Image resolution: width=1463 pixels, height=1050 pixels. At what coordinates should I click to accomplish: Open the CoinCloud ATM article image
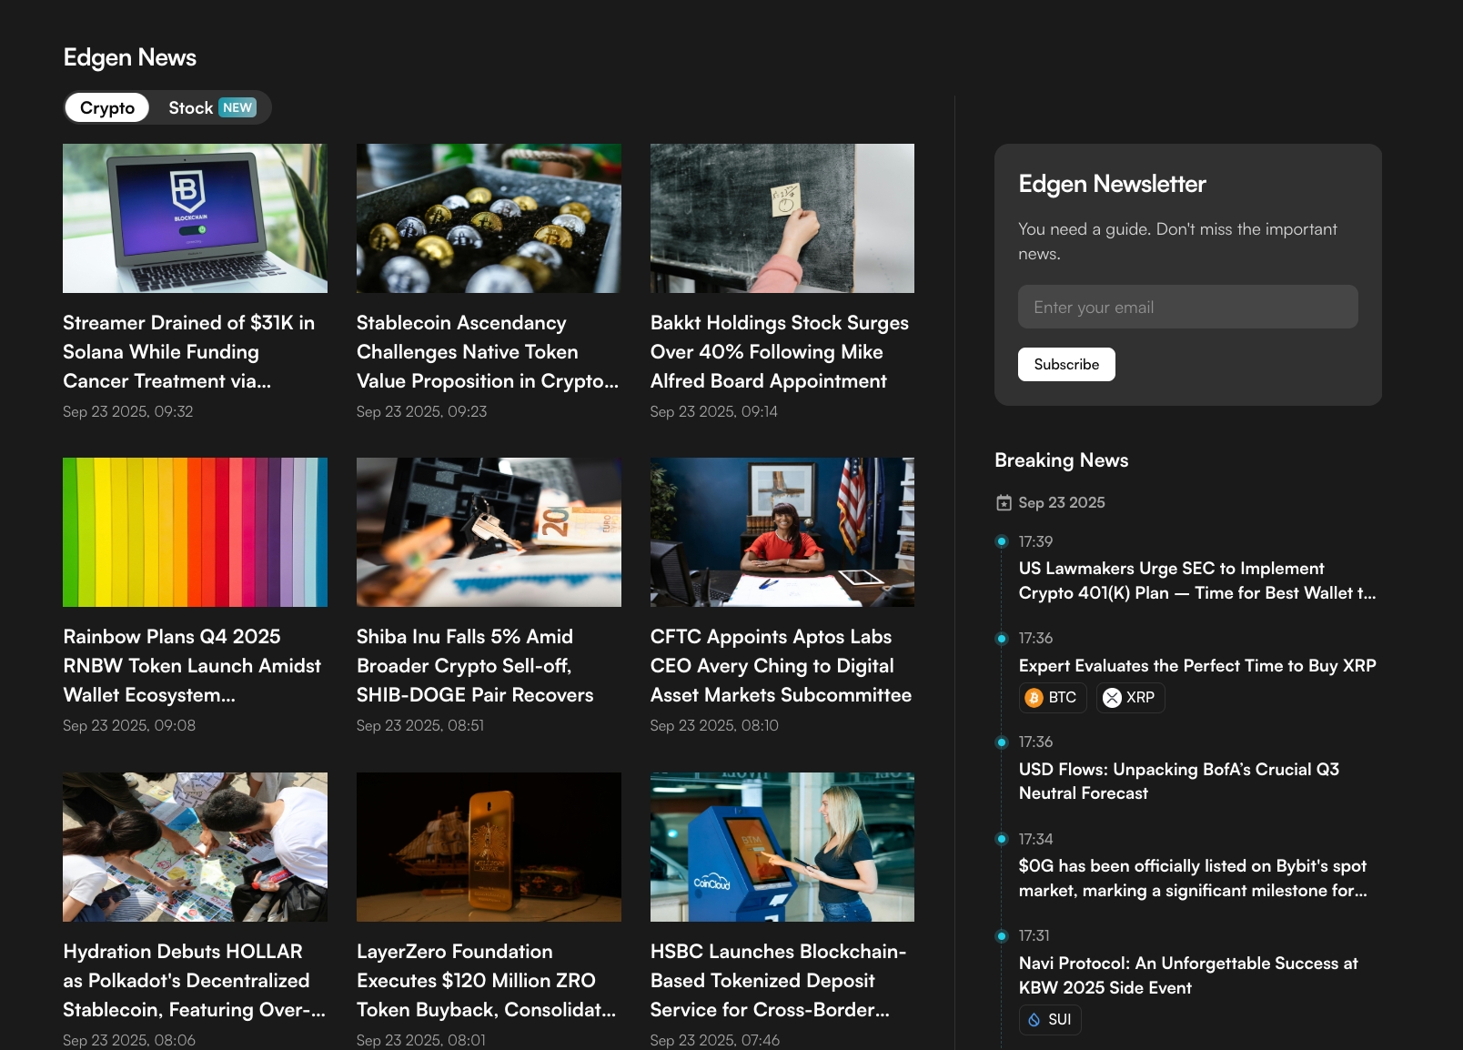782,847
